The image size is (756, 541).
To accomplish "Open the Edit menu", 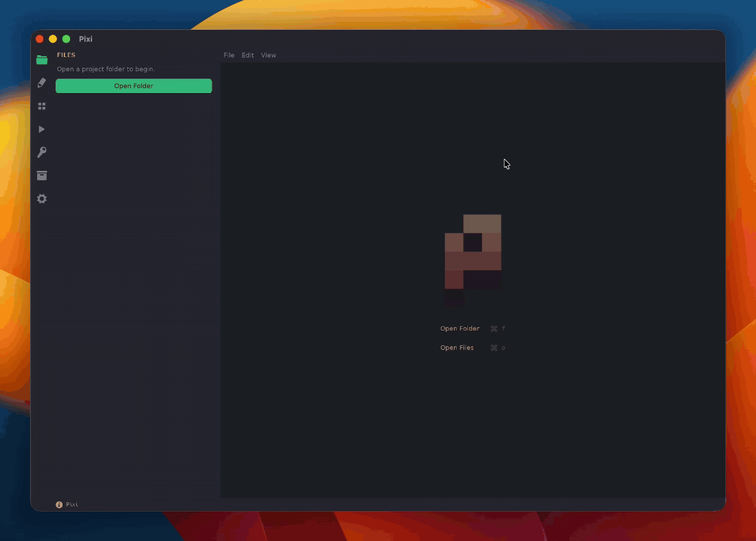I will (x=248, y=55).
